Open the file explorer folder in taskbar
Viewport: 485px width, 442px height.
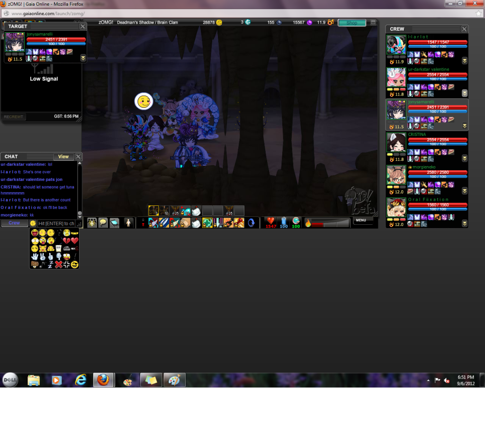pos(34,380)
